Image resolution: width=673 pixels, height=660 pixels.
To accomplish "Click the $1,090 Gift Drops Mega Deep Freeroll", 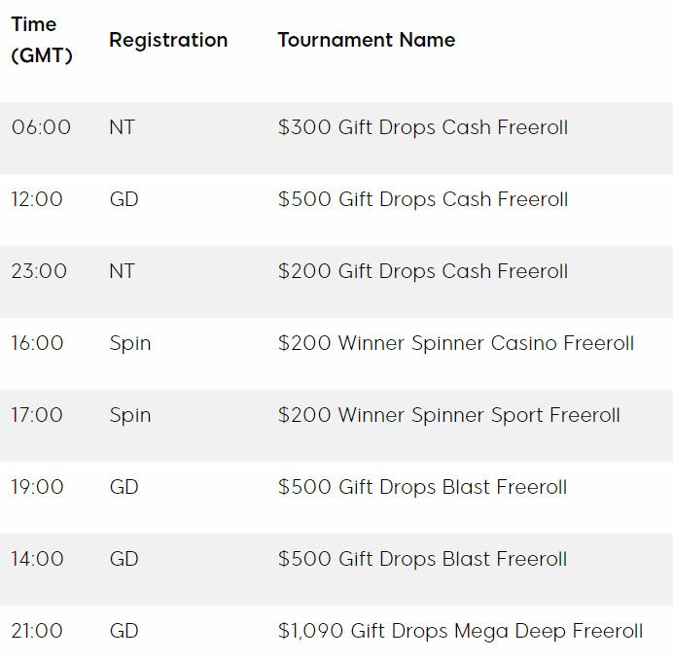I will point(460,631).
